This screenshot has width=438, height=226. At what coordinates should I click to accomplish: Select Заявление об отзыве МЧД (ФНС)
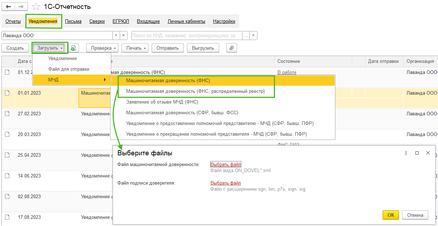pyautogui.click(x=222, y=102)
